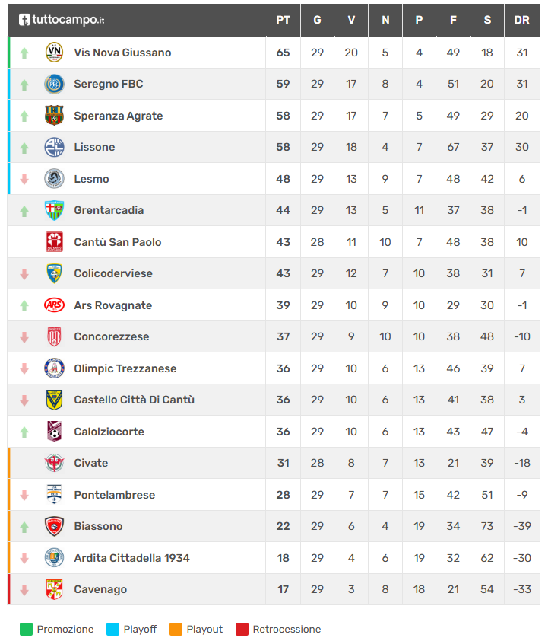Click Cantù San Paolo red crest
The image size is (548, 641).
tap(54, 242)
